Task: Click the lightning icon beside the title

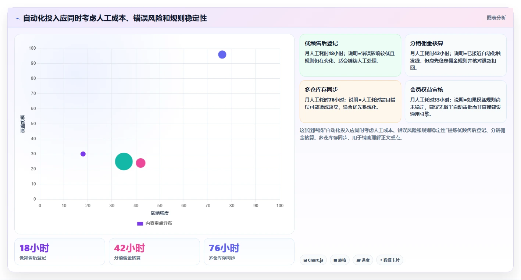Action: click(x=18, y=18)
